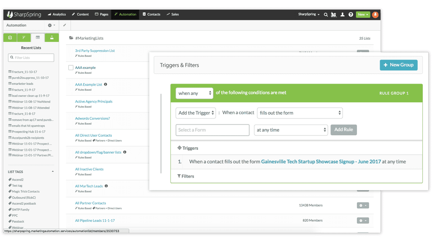This screenshot has height=243, width=432.
Task: Click the Select a Form field
Action: click(213, 130)
